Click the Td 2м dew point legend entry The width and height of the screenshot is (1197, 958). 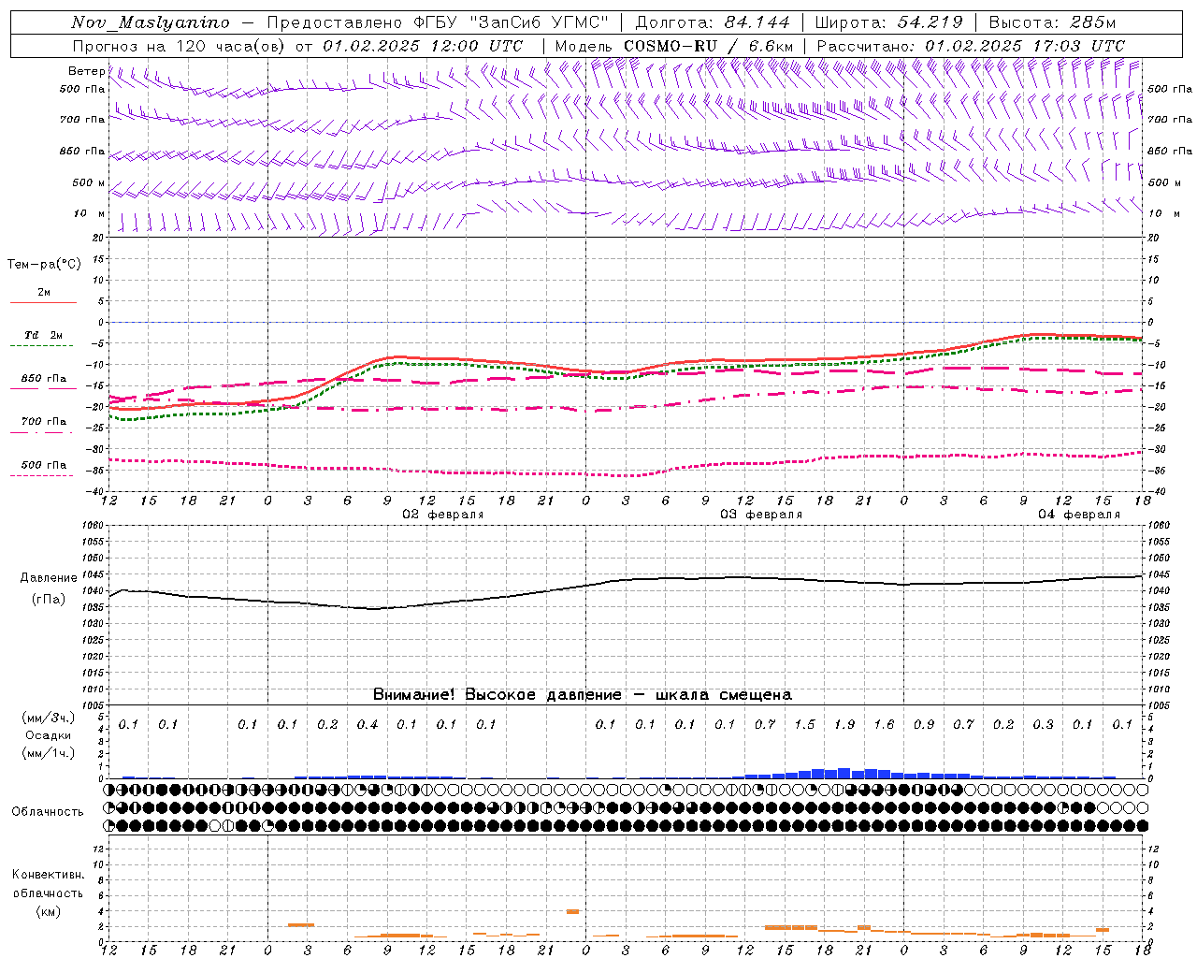[44, 335]
